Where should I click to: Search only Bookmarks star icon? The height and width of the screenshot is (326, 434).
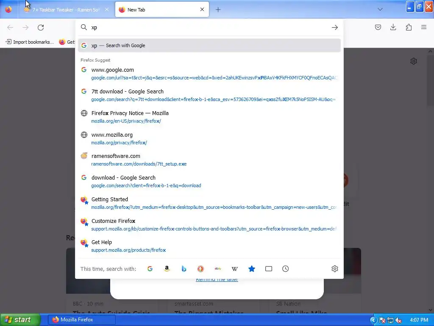pyautogui.click(x=252, y=269)
